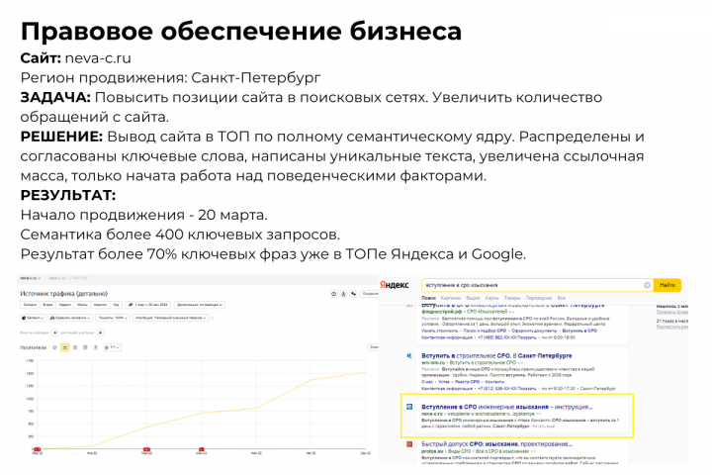The width and height of the screenshot is (712, 475).
Task: Click the yellow Найти search button
Action: pyautogui.click(x=667, y=285)
